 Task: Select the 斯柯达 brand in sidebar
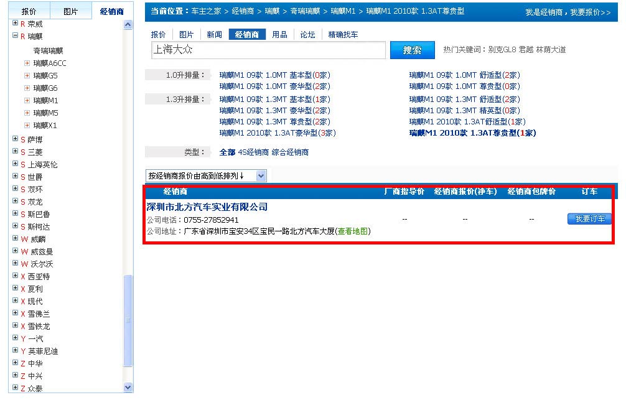click(x=39, y=226)
